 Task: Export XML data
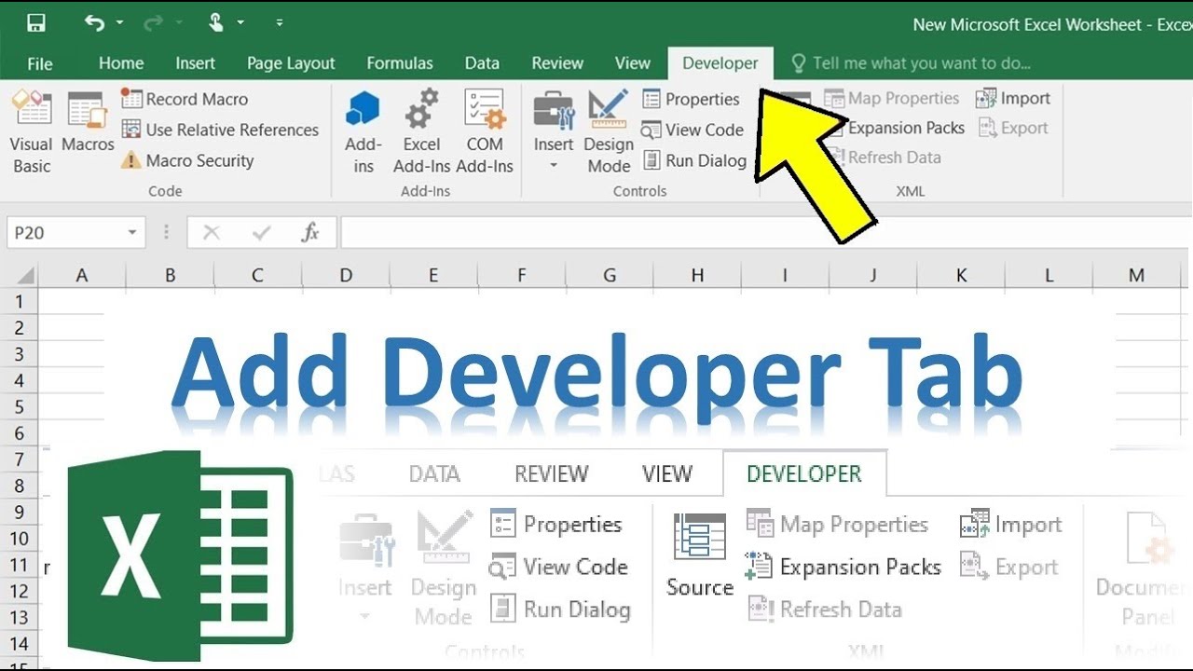1012,128
